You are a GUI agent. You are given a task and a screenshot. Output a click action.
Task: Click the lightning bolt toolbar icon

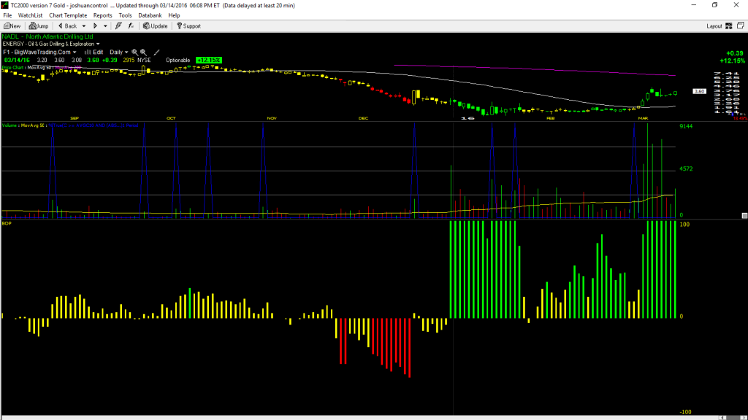[119, 26]
